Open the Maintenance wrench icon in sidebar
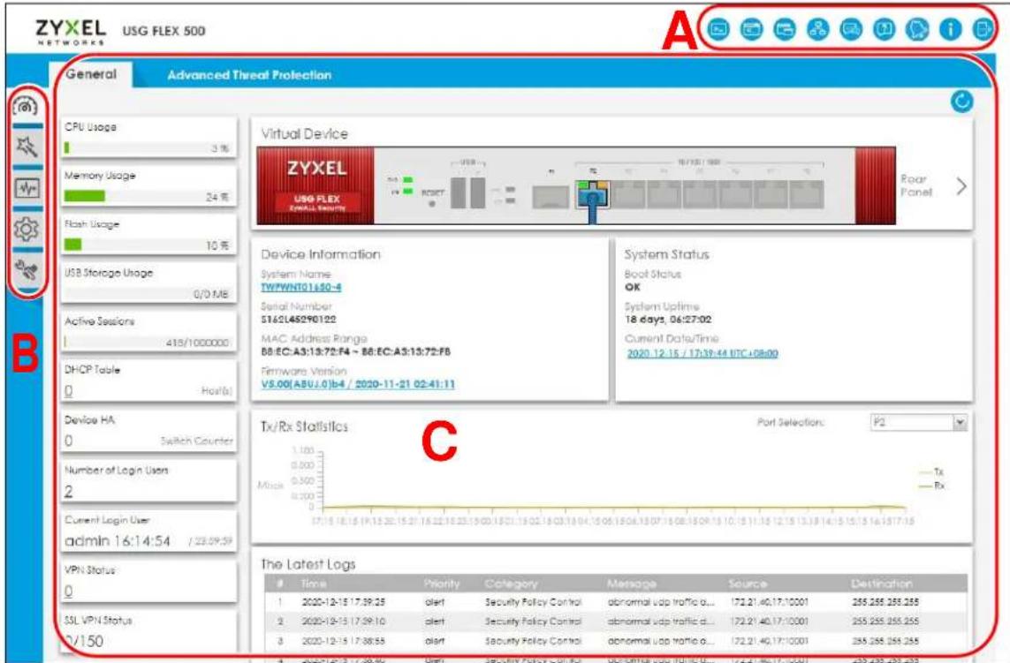Viewport: 1010px width, 663px height. tap(27, 269)
